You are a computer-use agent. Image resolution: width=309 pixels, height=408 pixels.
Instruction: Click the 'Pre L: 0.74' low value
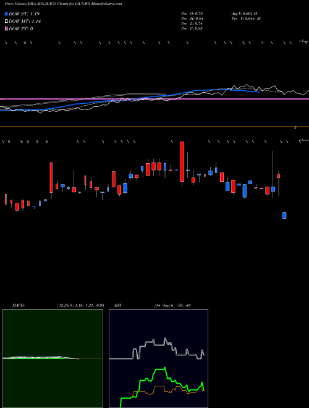click(192, 23)
